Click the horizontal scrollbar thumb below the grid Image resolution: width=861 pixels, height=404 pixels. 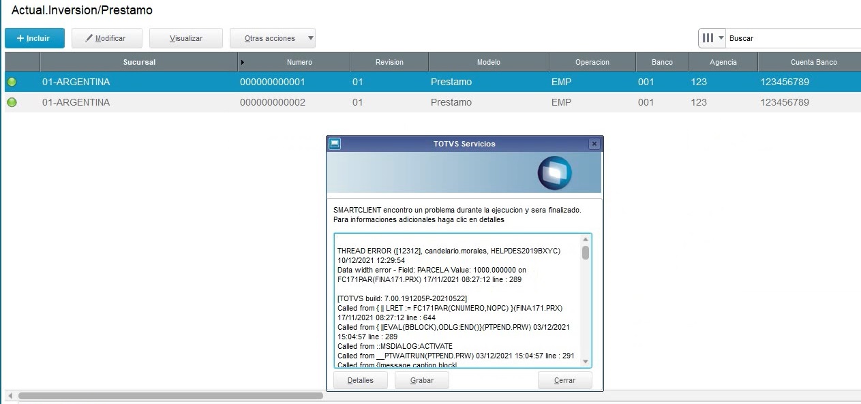tap(170, 395)
